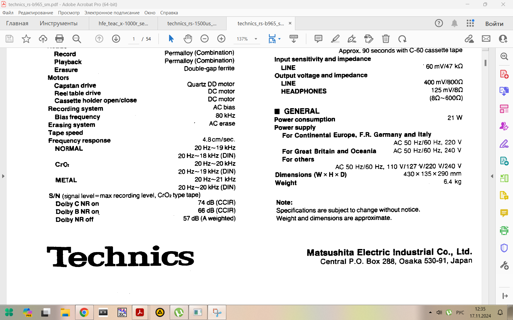Open the Электронное подписание menu
Image resolution: width=513 pixels, height=320 pixels.
tap(112, 13)
